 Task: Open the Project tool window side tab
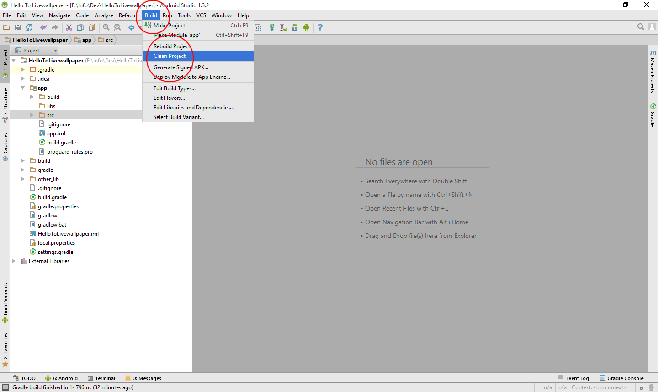coord(5,63)
